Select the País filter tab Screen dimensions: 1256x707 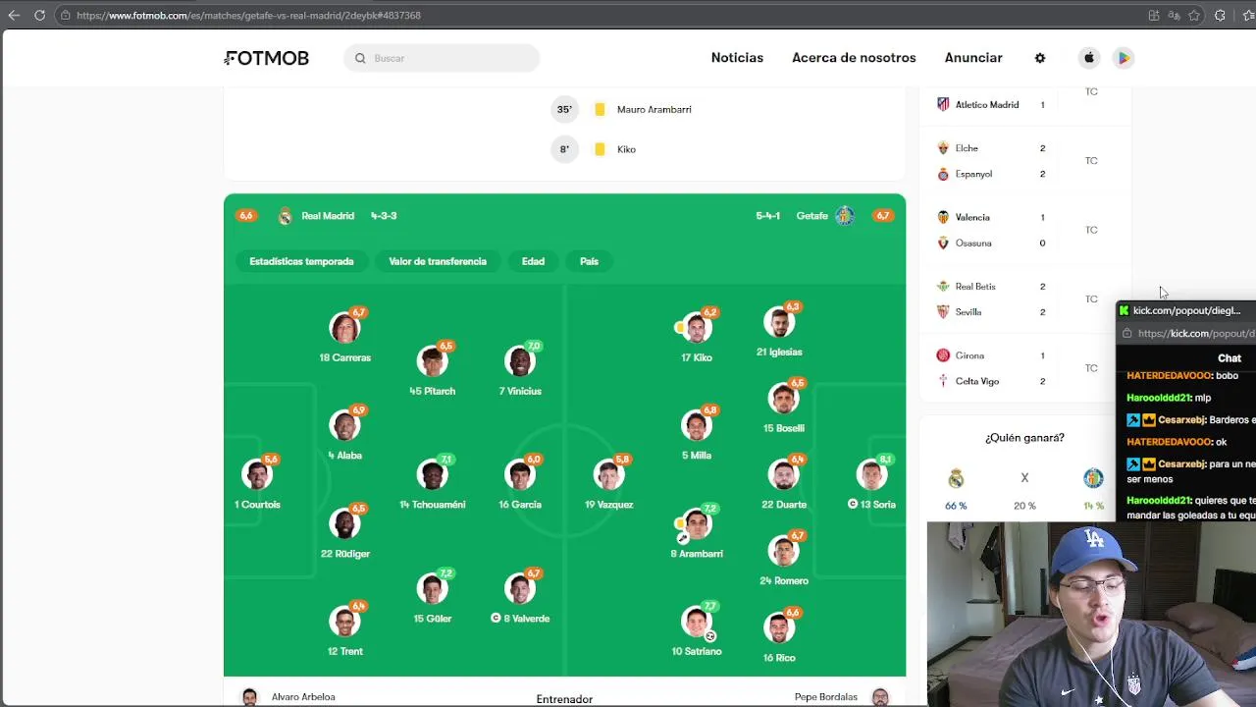[x=589, y=261]
